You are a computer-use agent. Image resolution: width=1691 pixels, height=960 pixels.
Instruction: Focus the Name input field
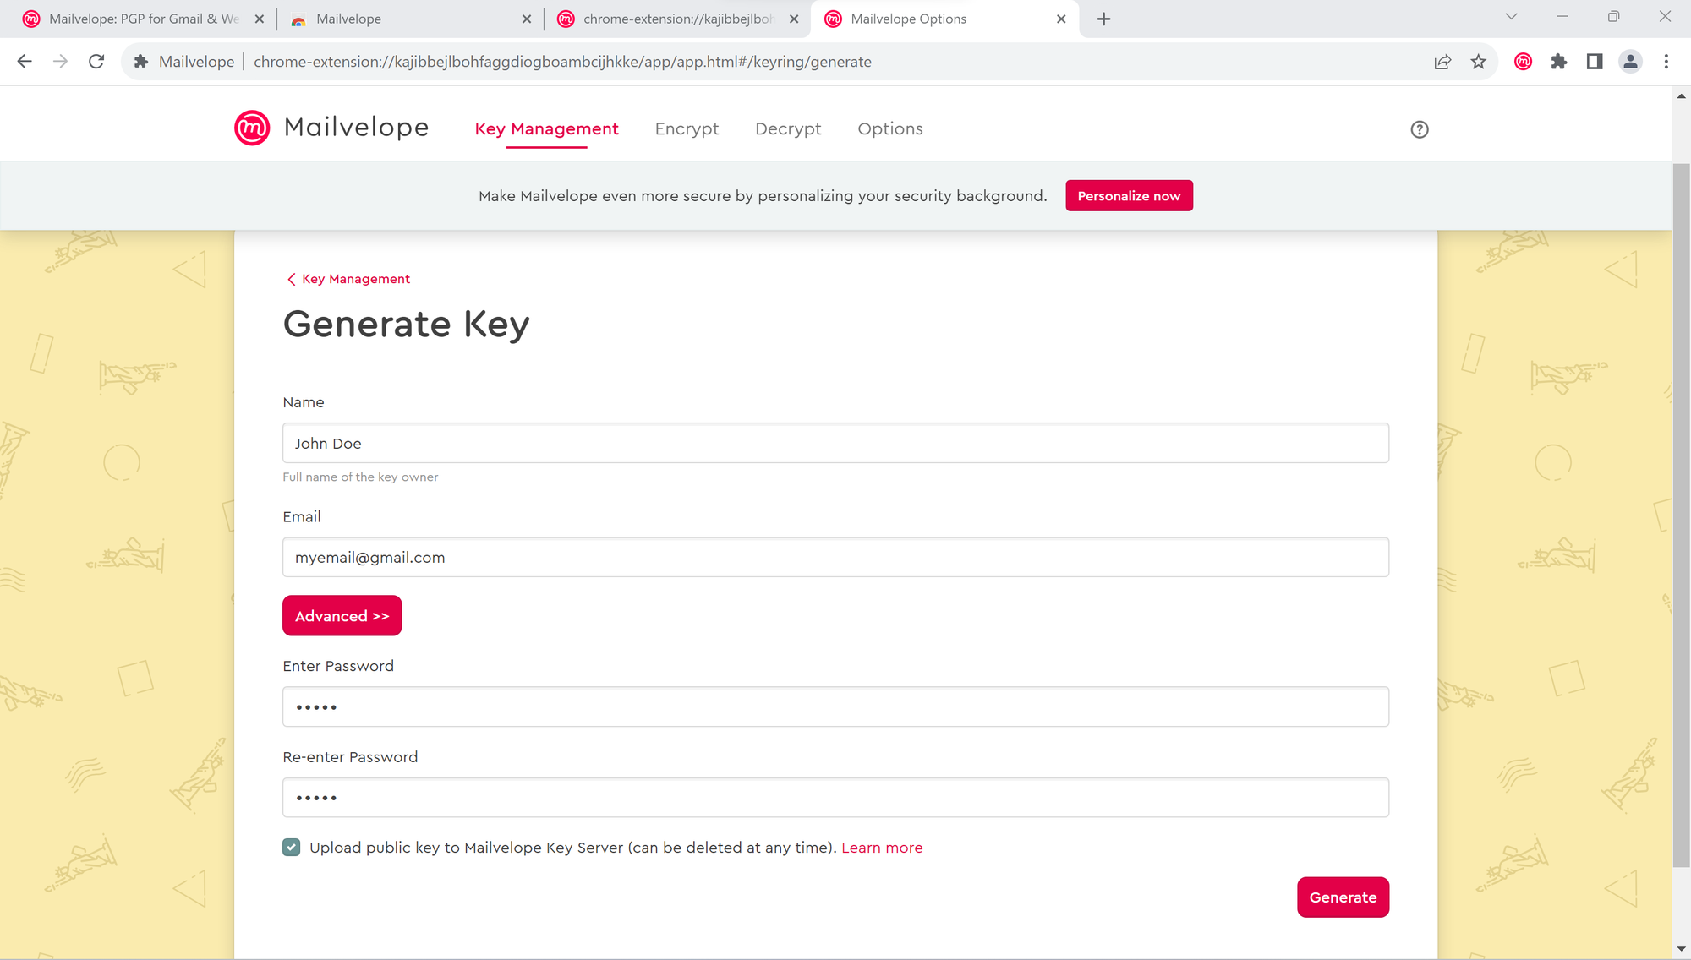835,443
